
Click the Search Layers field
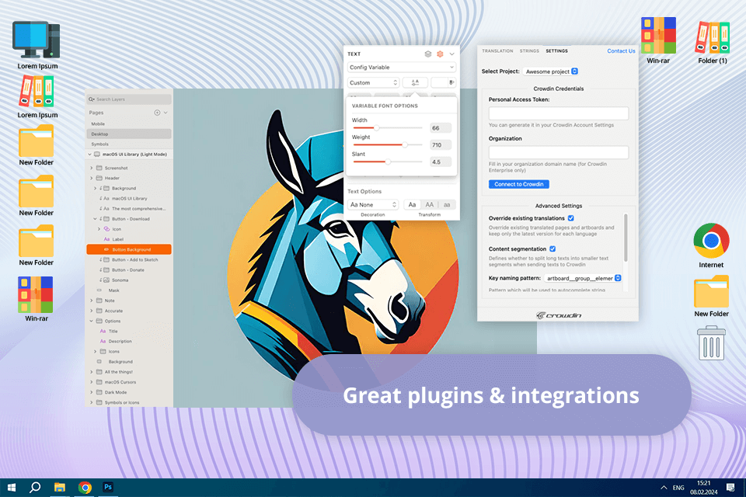(x=129, y=99)
